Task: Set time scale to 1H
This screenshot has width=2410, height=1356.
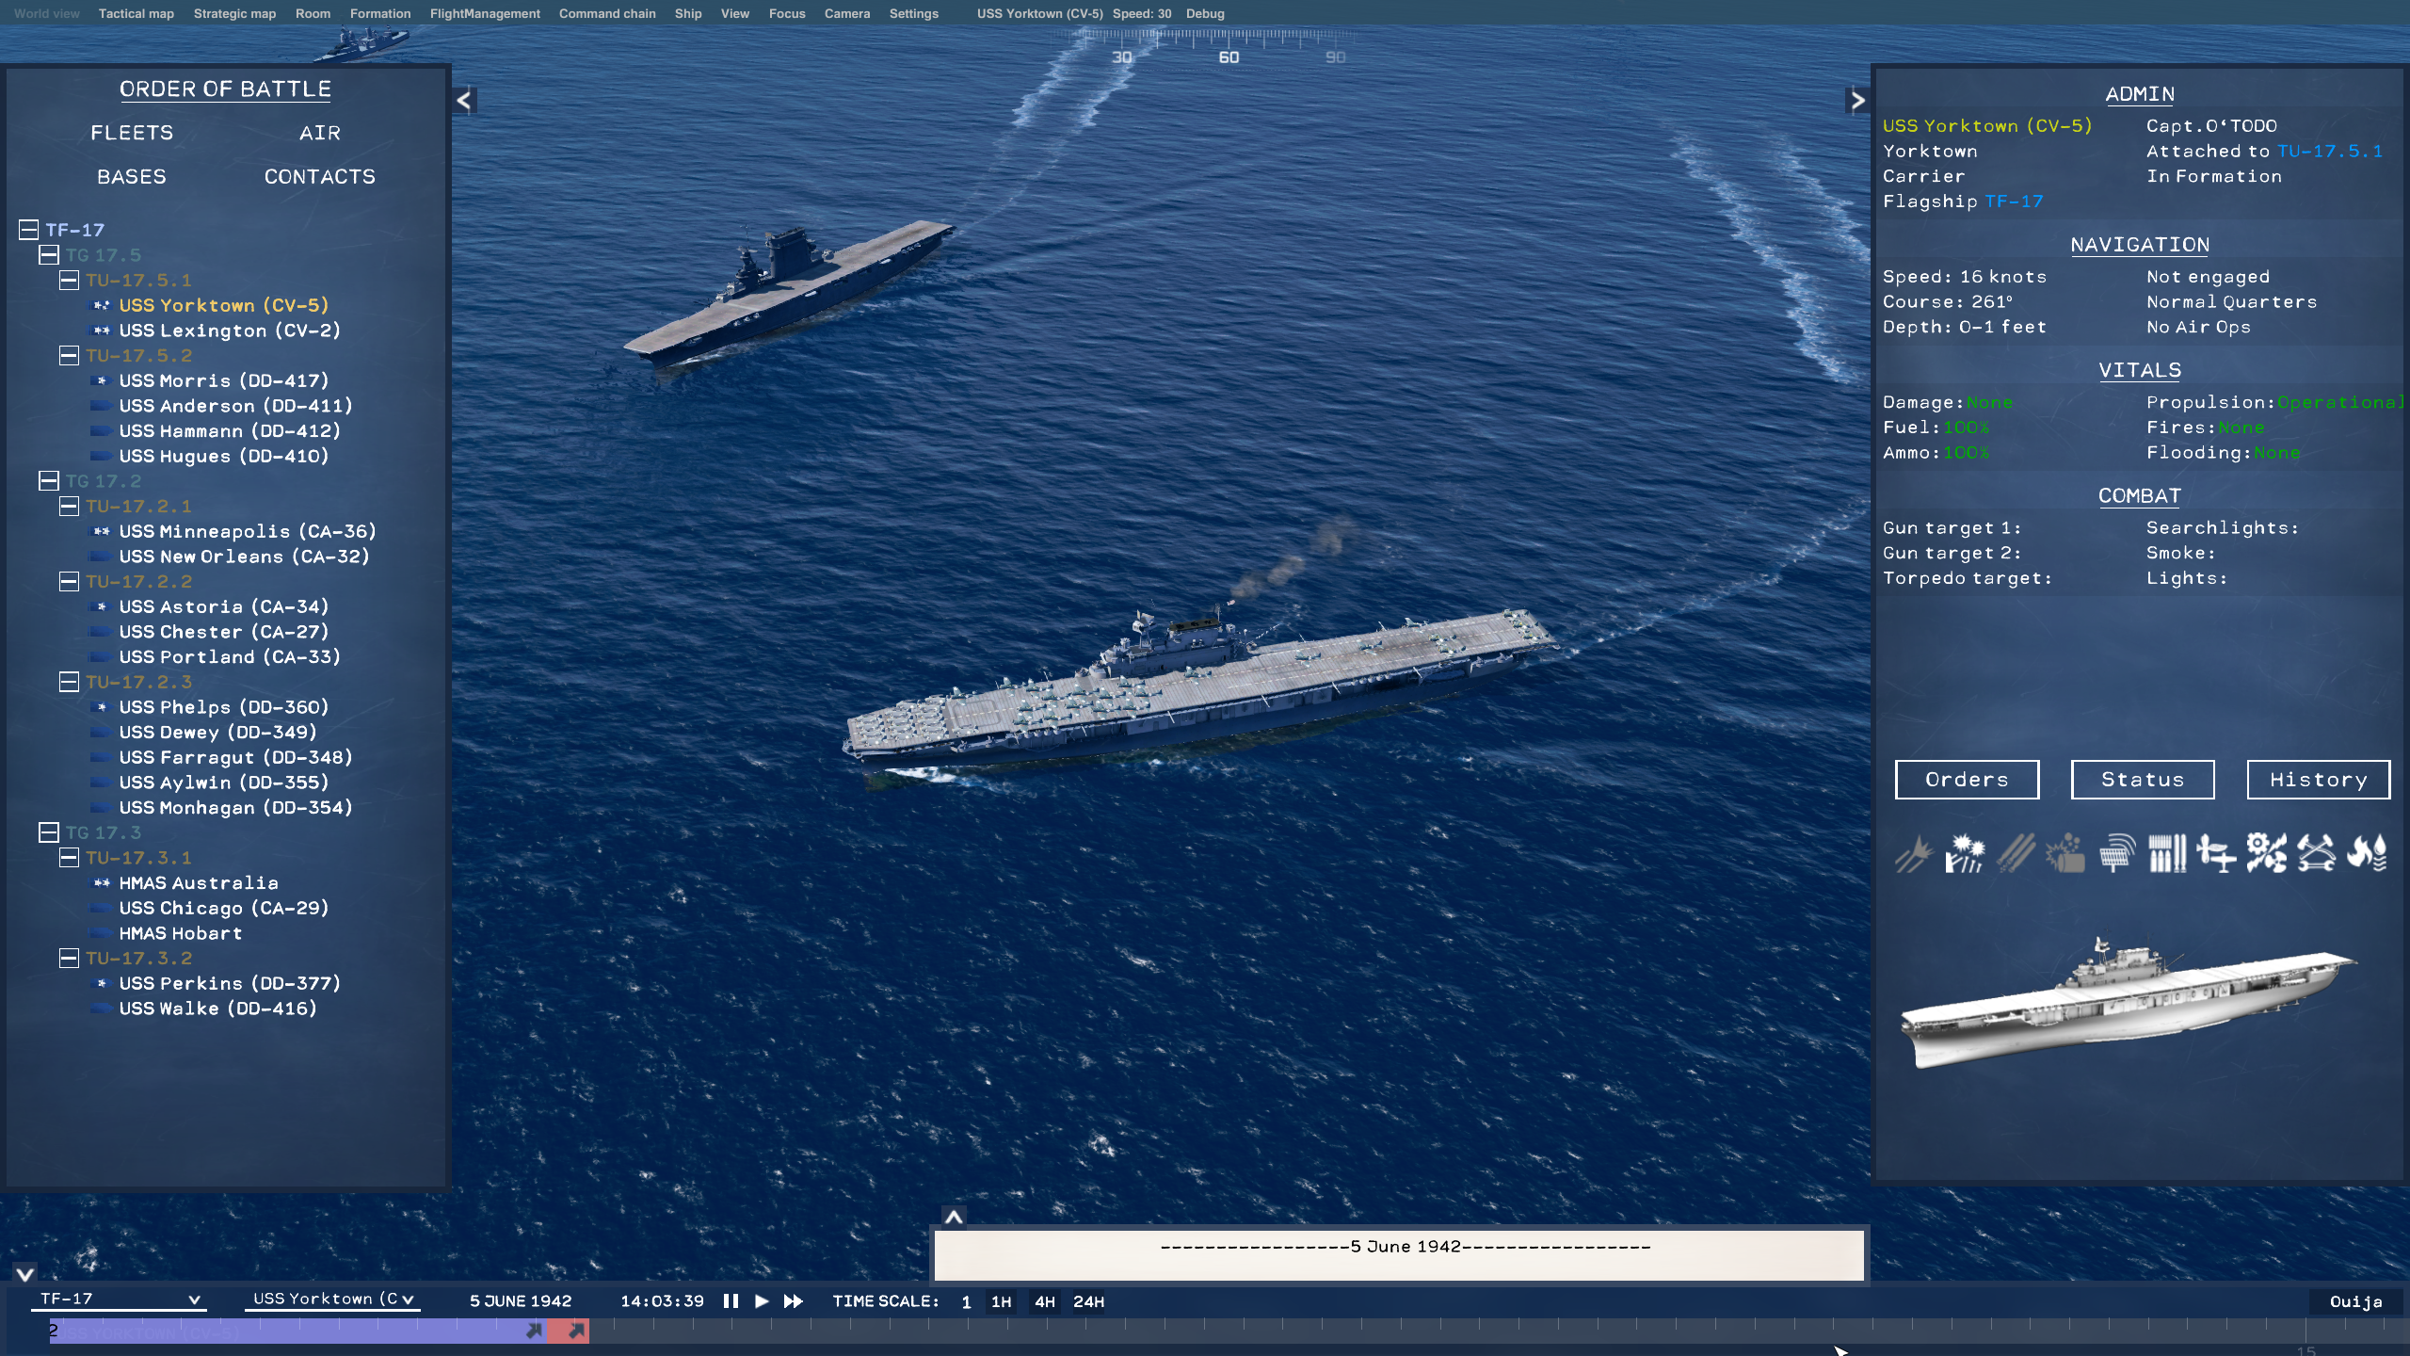Action: pyautogui.click(x=1001, y=1301)
